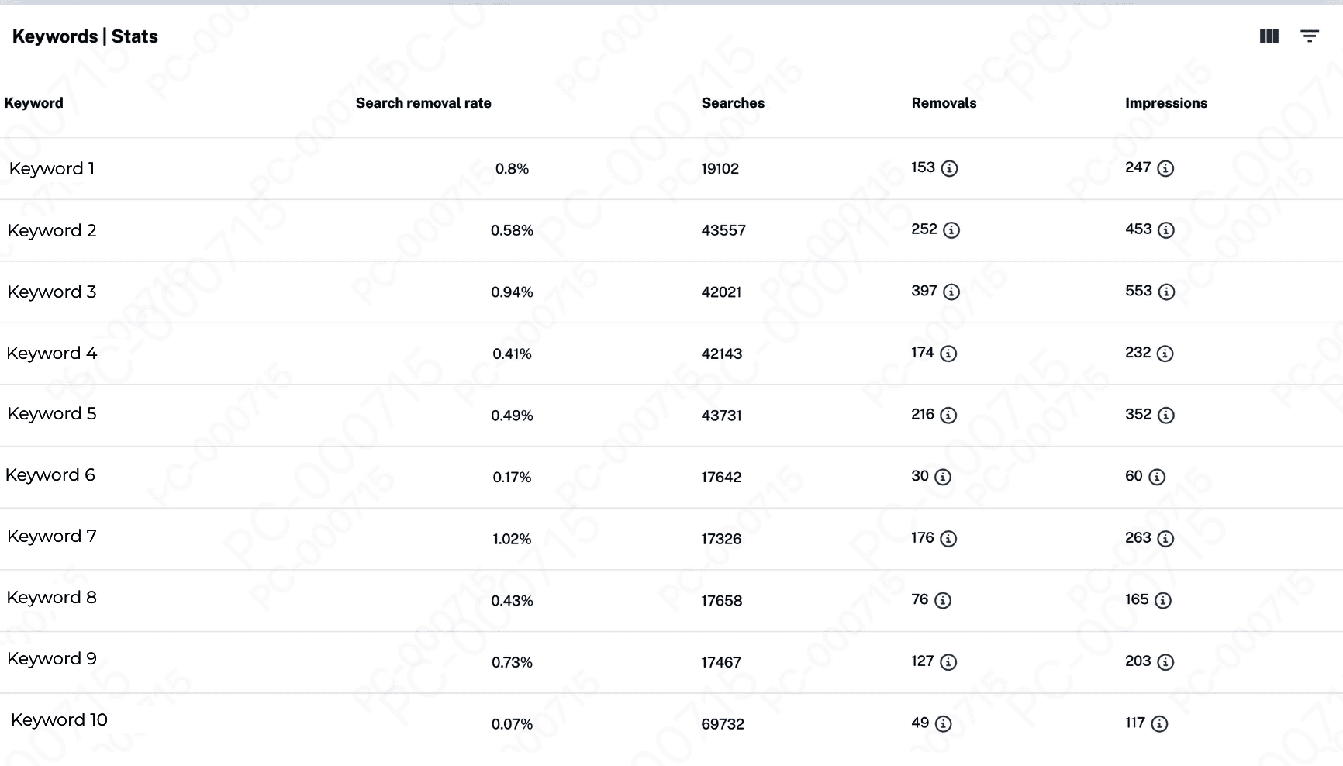The width and height of the screenshot is (1343, 766).
Task: Select the Keyword 1 row
Action: pos(52,169)
